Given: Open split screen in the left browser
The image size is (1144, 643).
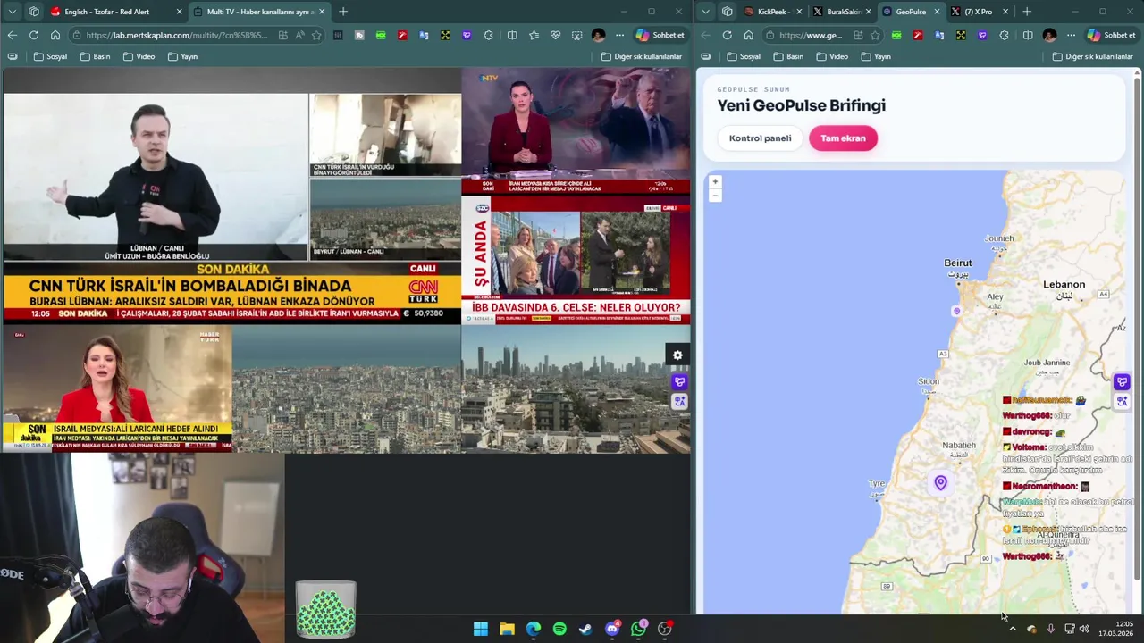Looking at the screenshot, I should [x=512, y=35].
